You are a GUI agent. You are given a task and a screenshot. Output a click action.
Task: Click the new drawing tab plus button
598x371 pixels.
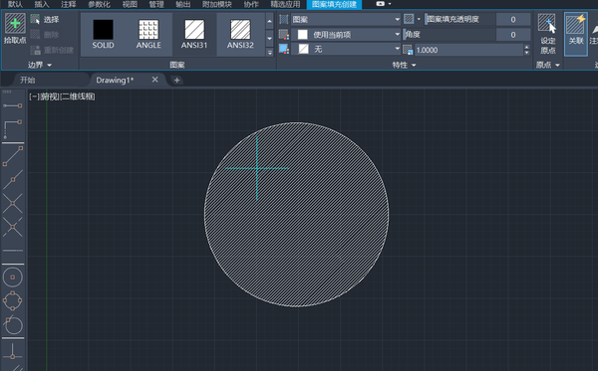tap(176, 80)
